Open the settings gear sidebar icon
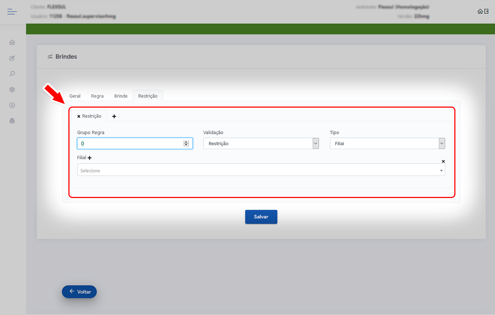Image resolution: width=495 pixels, height=315 pixels. point(12,90)
